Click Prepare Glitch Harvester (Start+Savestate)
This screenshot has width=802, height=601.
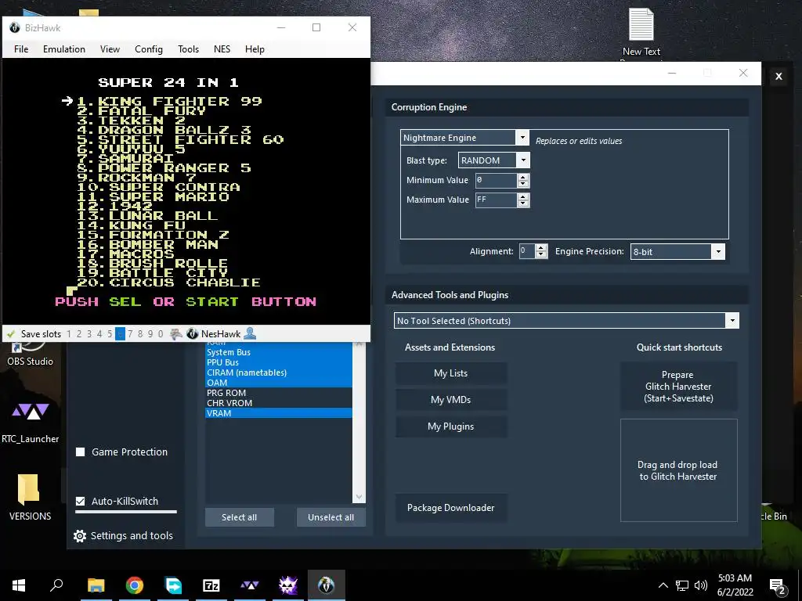(679, 387)
